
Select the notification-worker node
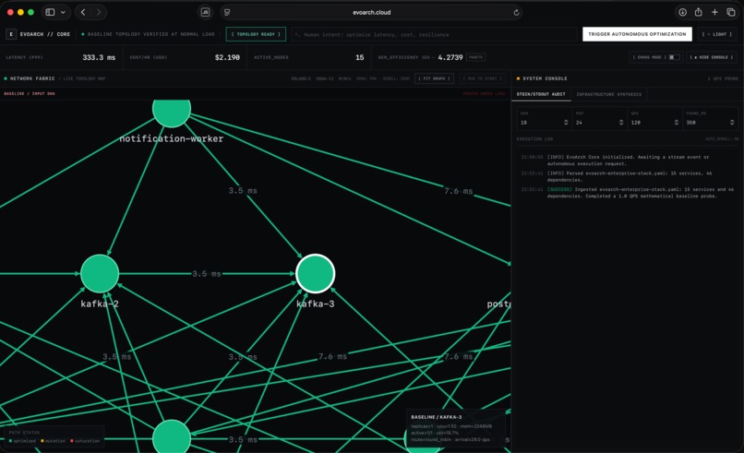tap(172, 111)
